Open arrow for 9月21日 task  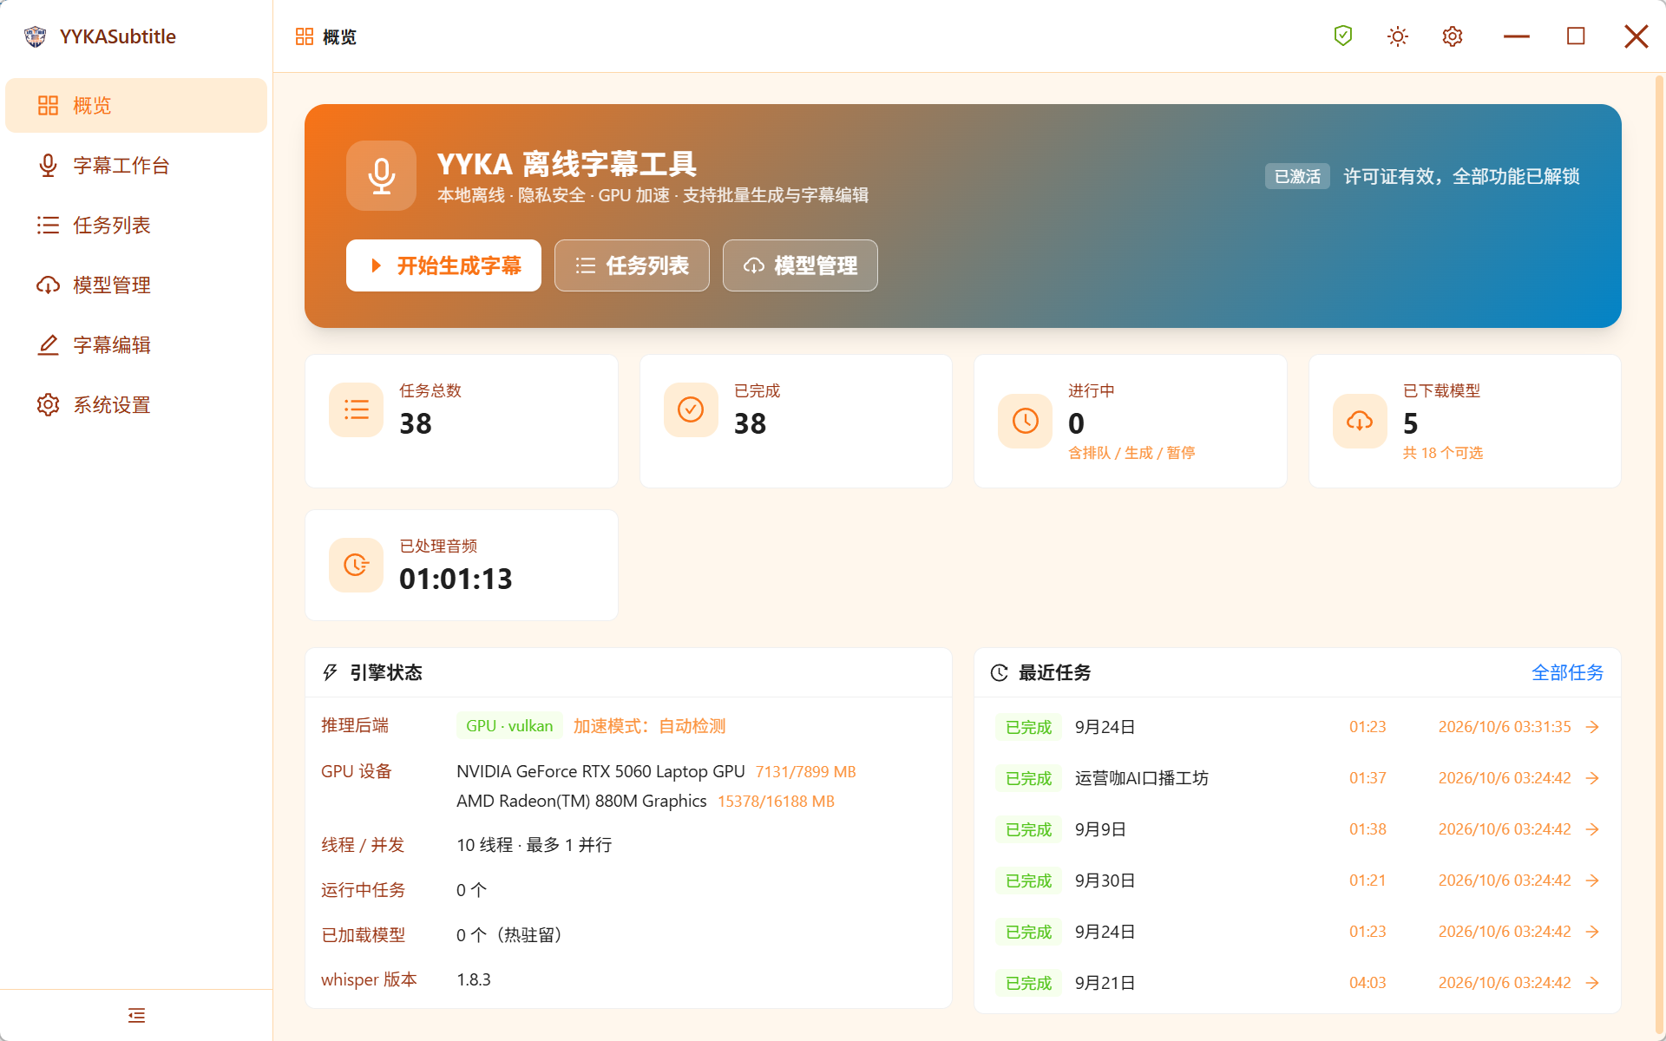tap(1592, 983)
